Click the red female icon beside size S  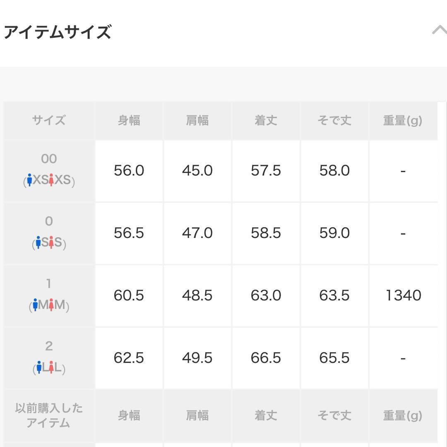point(51,242)
